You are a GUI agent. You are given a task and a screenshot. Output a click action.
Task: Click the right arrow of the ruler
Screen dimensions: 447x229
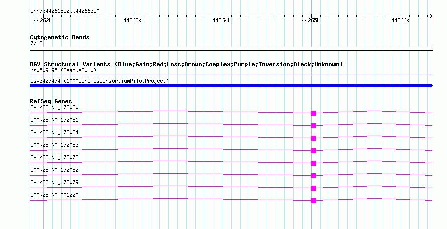[x=431, y=16]
